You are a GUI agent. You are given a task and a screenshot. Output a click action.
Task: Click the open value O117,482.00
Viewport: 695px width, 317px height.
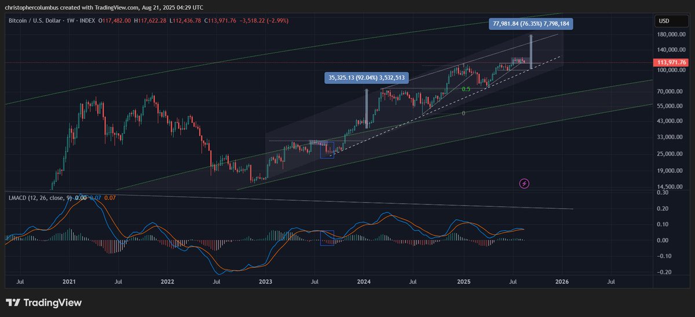coord(116,21)
